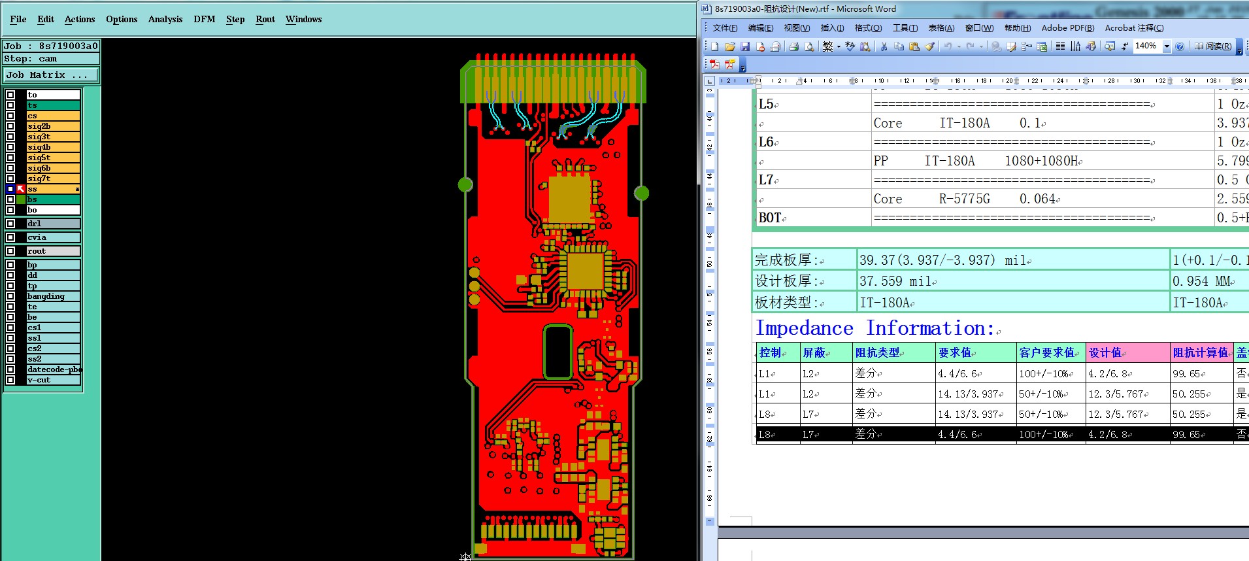Click table cell '39.37(3.937/-3.937) mil'
Viewport: 1249px width, 561px height.
pyautogui.click(x=1013, y=260)
